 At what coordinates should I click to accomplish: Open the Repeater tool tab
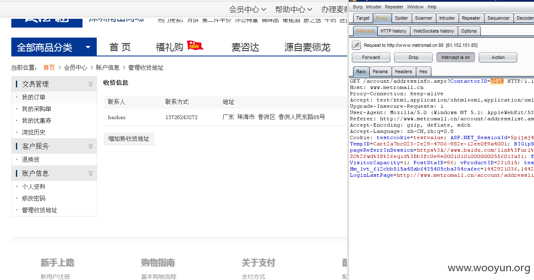[x=471, y=18]
